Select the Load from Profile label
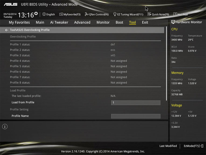This screenshot has width=206, height=155. [23, 102]
